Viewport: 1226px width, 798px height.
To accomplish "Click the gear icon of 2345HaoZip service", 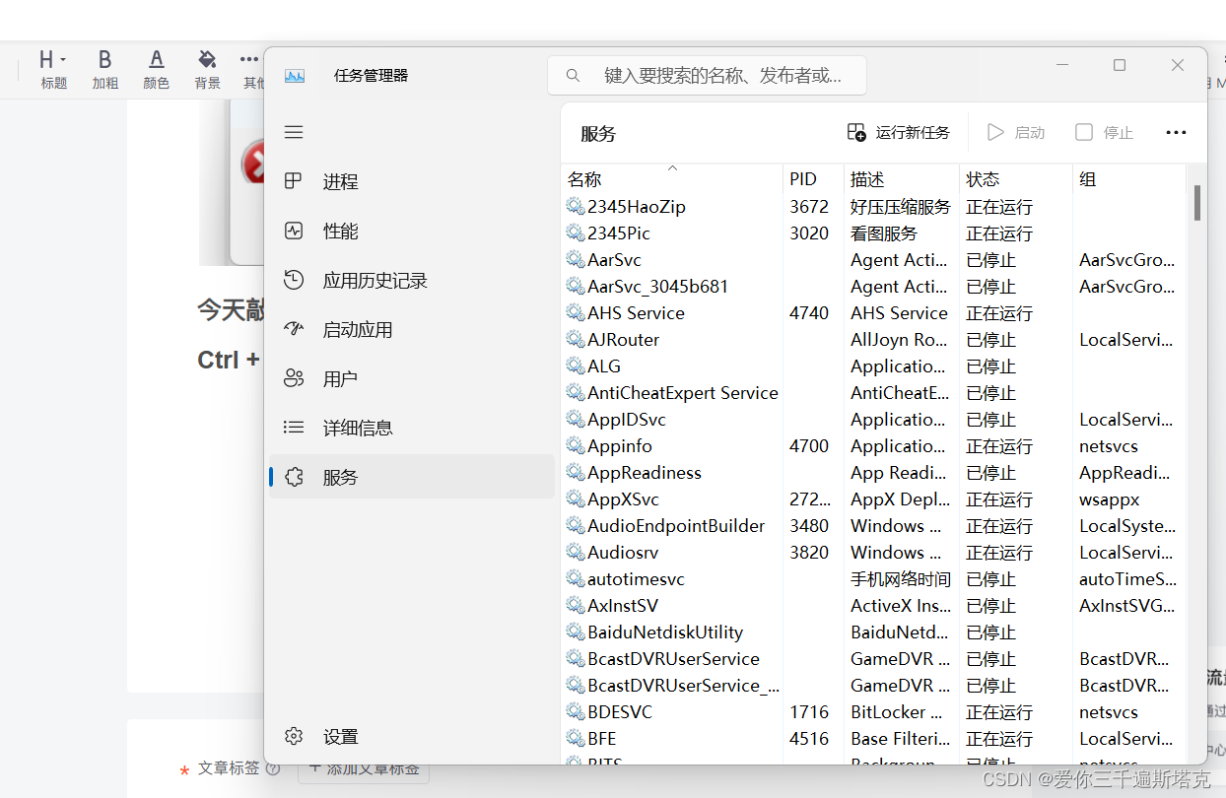I will pyautogui.click(x=576, y=206).
